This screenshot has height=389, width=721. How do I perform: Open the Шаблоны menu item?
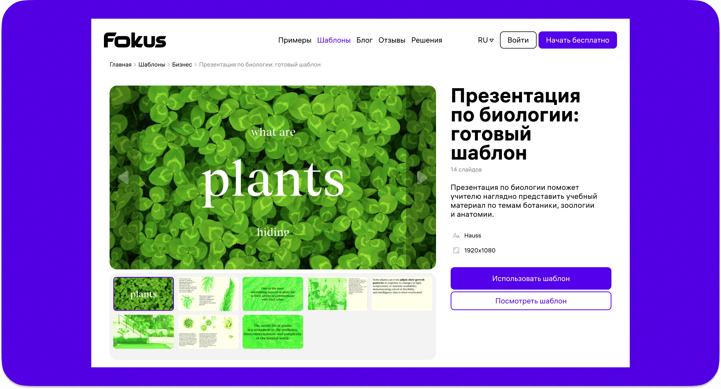(334, 40)
